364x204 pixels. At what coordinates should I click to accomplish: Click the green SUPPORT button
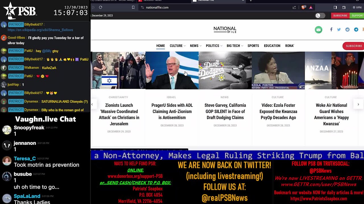pos(357,16)
